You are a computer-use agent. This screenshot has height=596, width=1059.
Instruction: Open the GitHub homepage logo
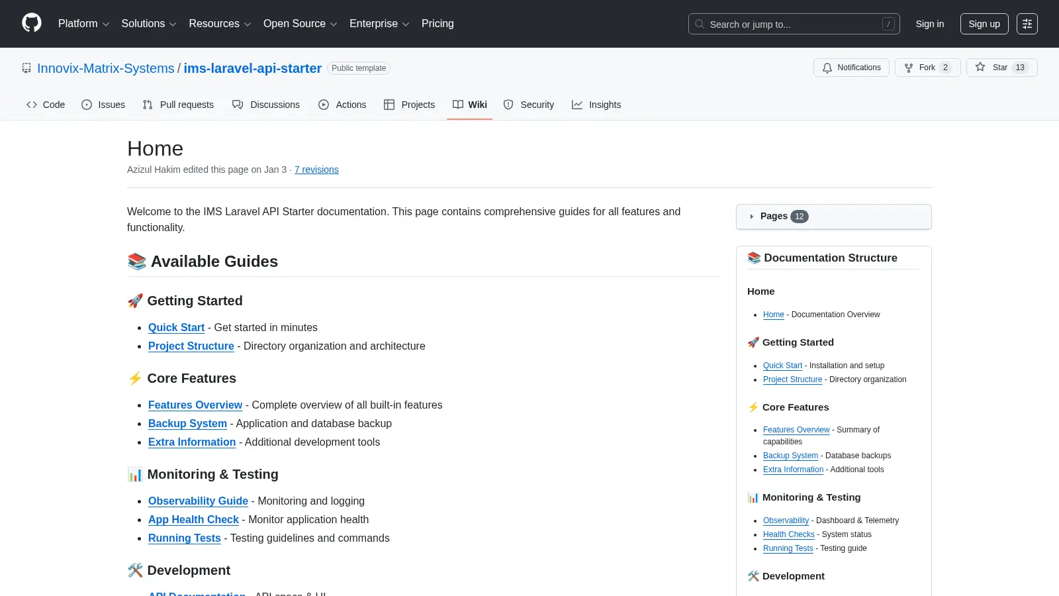(x=32, y=23)
